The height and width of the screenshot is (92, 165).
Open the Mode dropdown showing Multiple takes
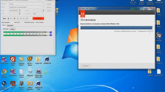point(27,7)
